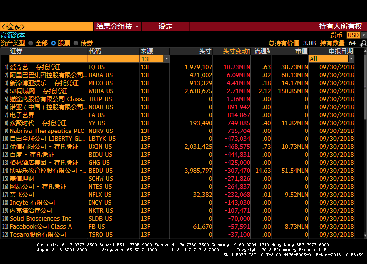This screenshot has height=264, width=367.
Task: Select row 嘉信理财
Action: tap(178, 179)
